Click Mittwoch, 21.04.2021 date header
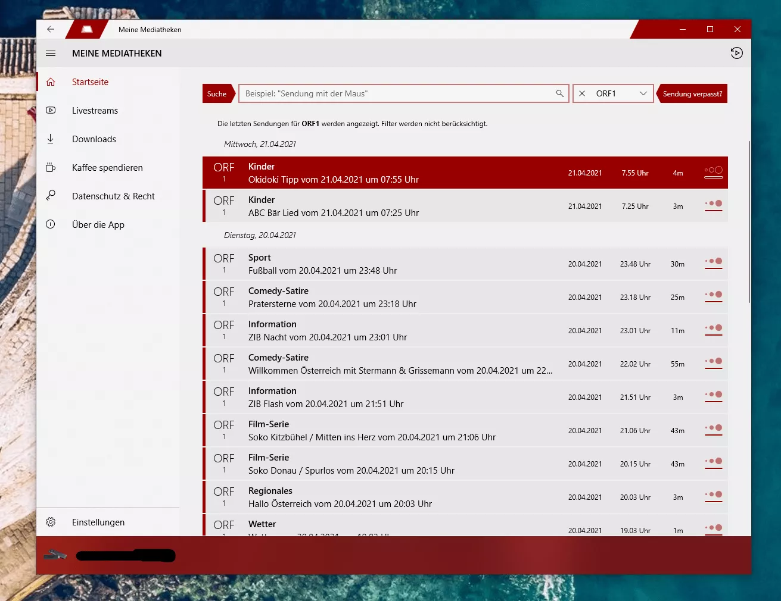This screenshot has height=601, width=781. point(260,144)
